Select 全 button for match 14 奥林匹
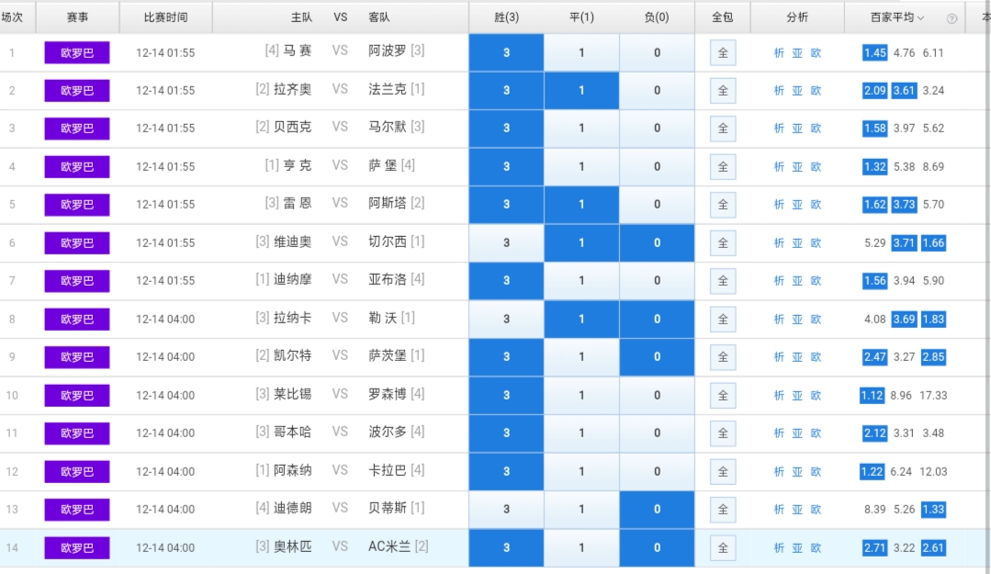This screenshot has height=574, width=991. point(723,548)
